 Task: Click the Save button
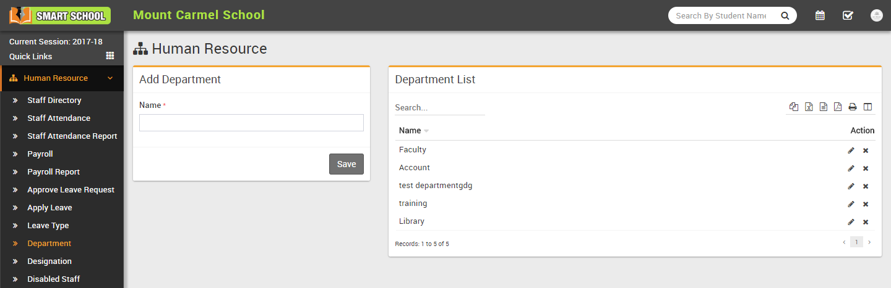tap(346, 164)
